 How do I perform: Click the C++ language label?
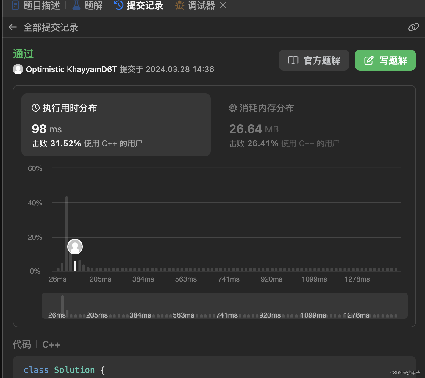point(51,345)
